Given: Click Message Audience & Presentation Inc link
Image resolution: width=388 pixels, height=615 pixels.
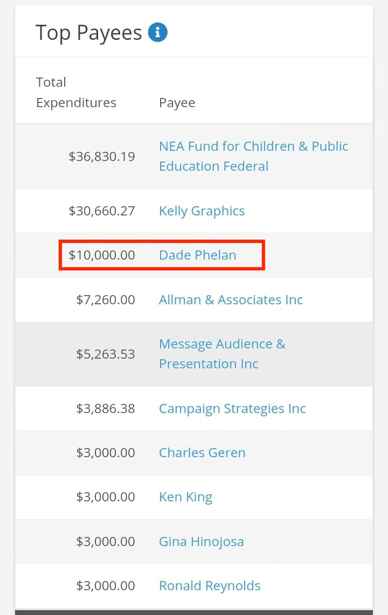Looking at the screenshot, I should (222, 354).
